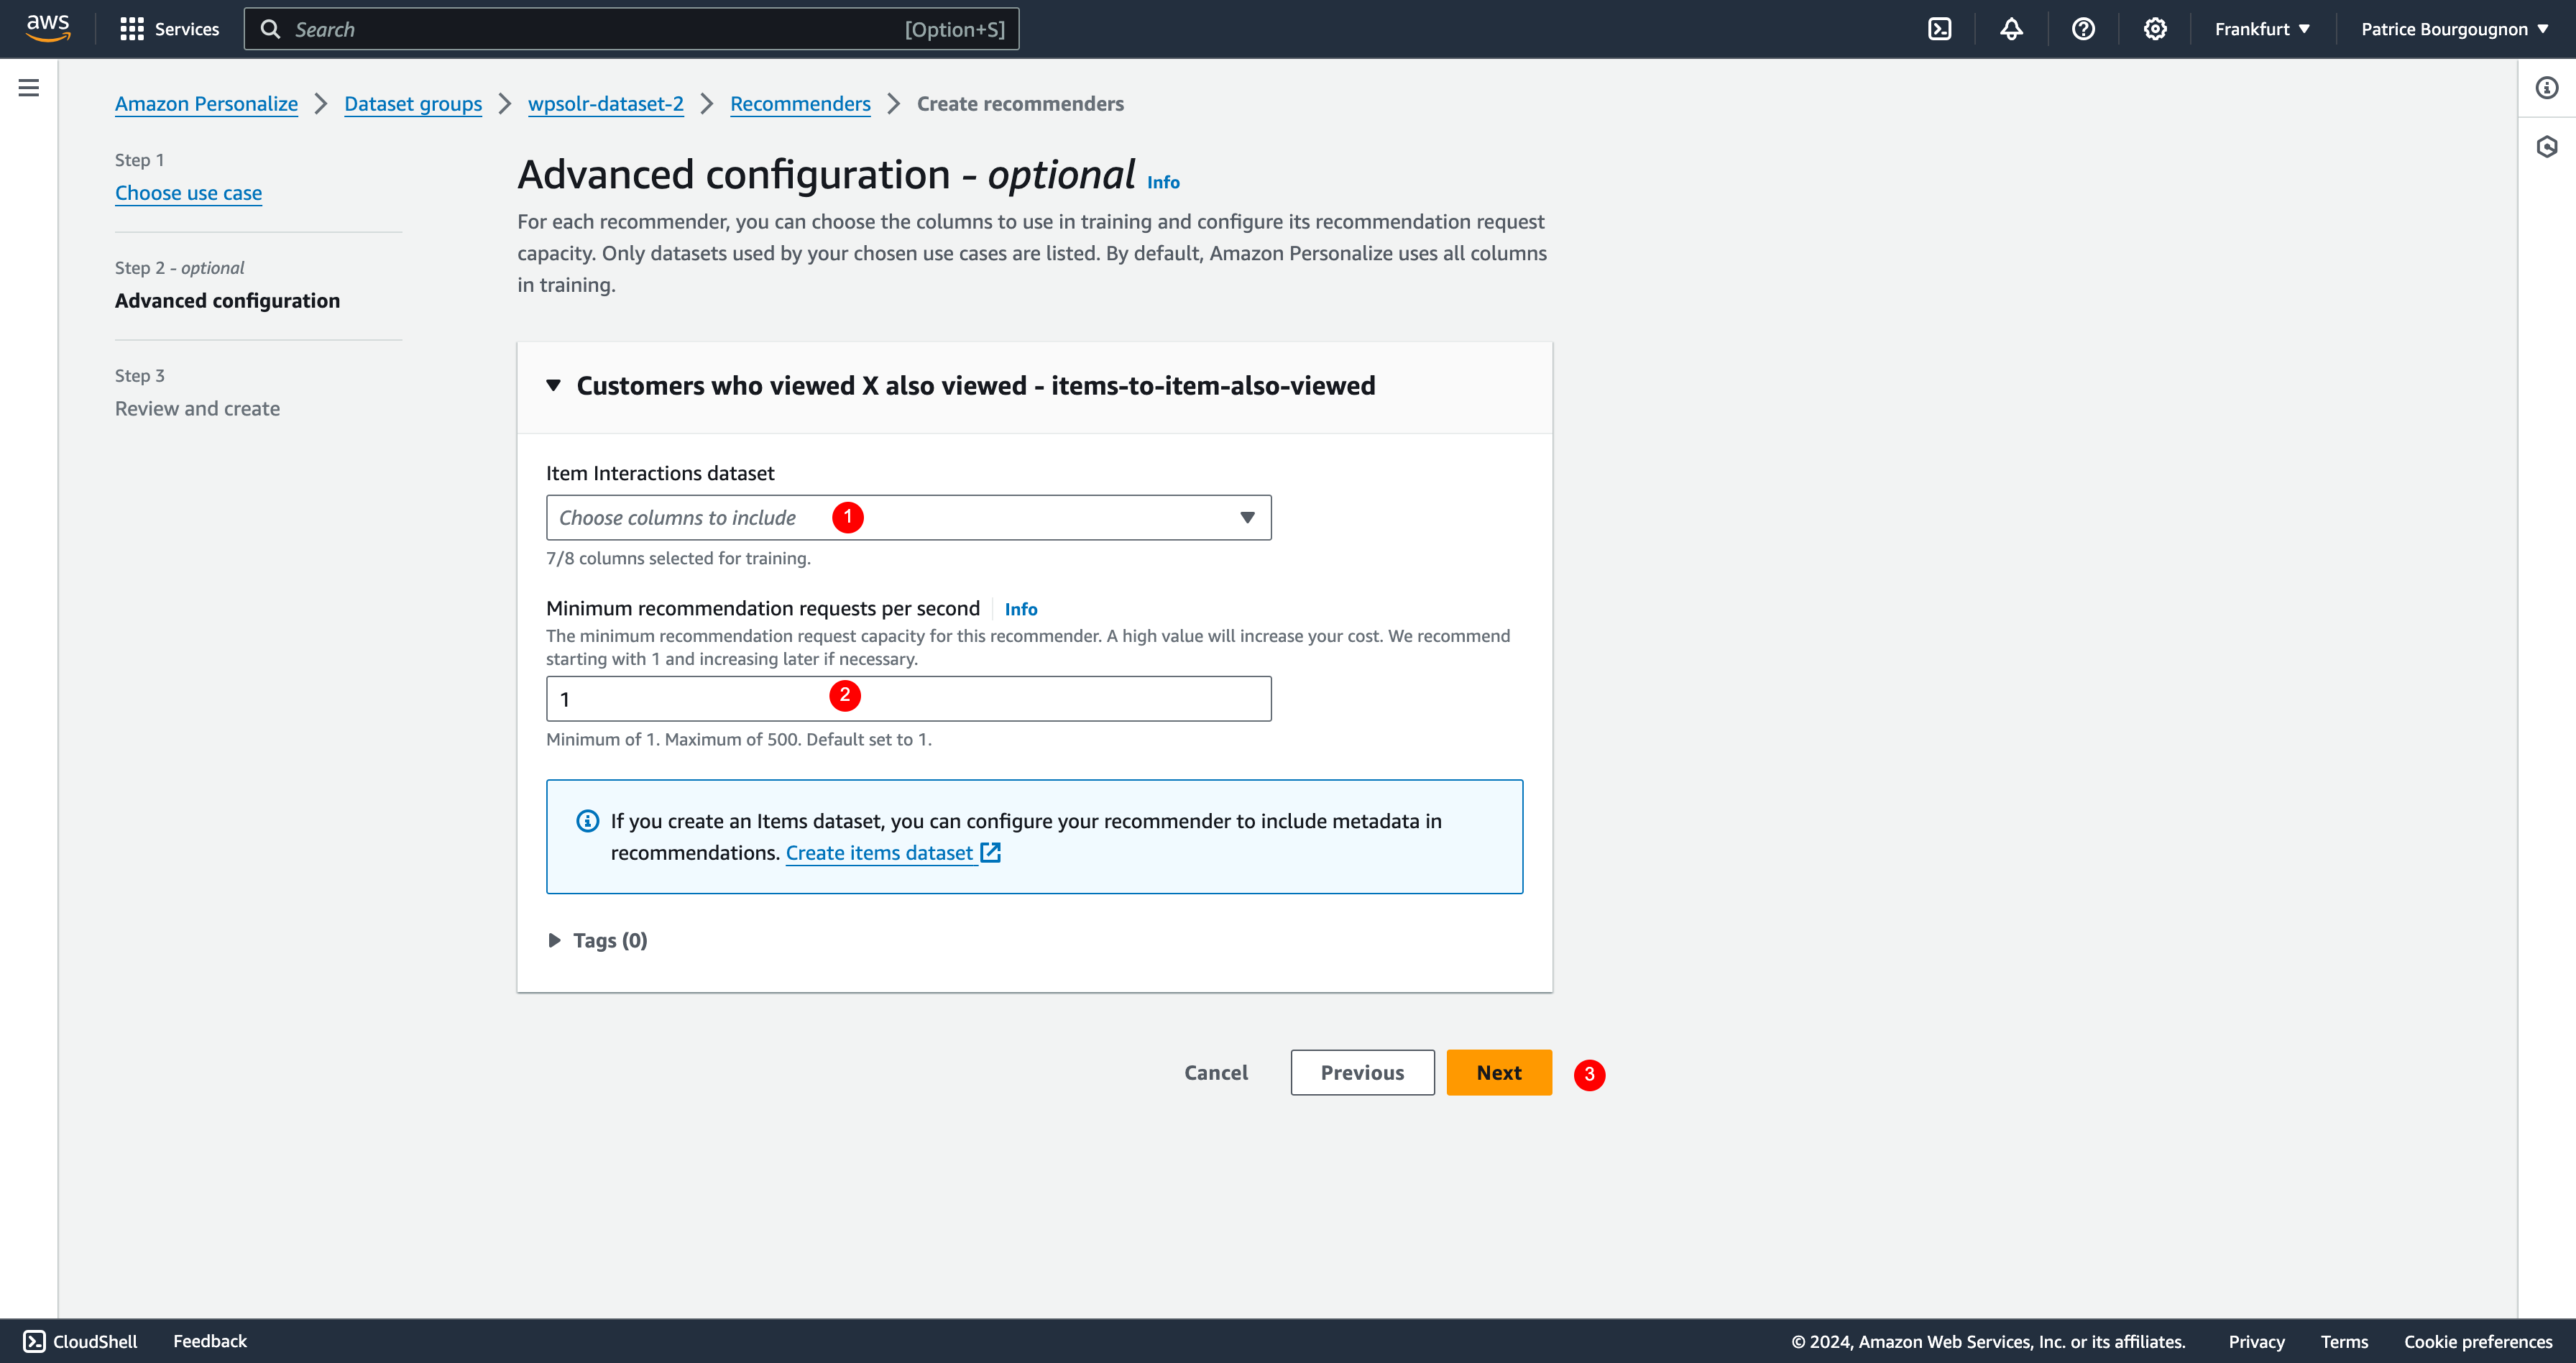Viewport: 2576px width, 1363px height.
Task: Open the Feedback link in footer
Action: [x=210, y=1341]
